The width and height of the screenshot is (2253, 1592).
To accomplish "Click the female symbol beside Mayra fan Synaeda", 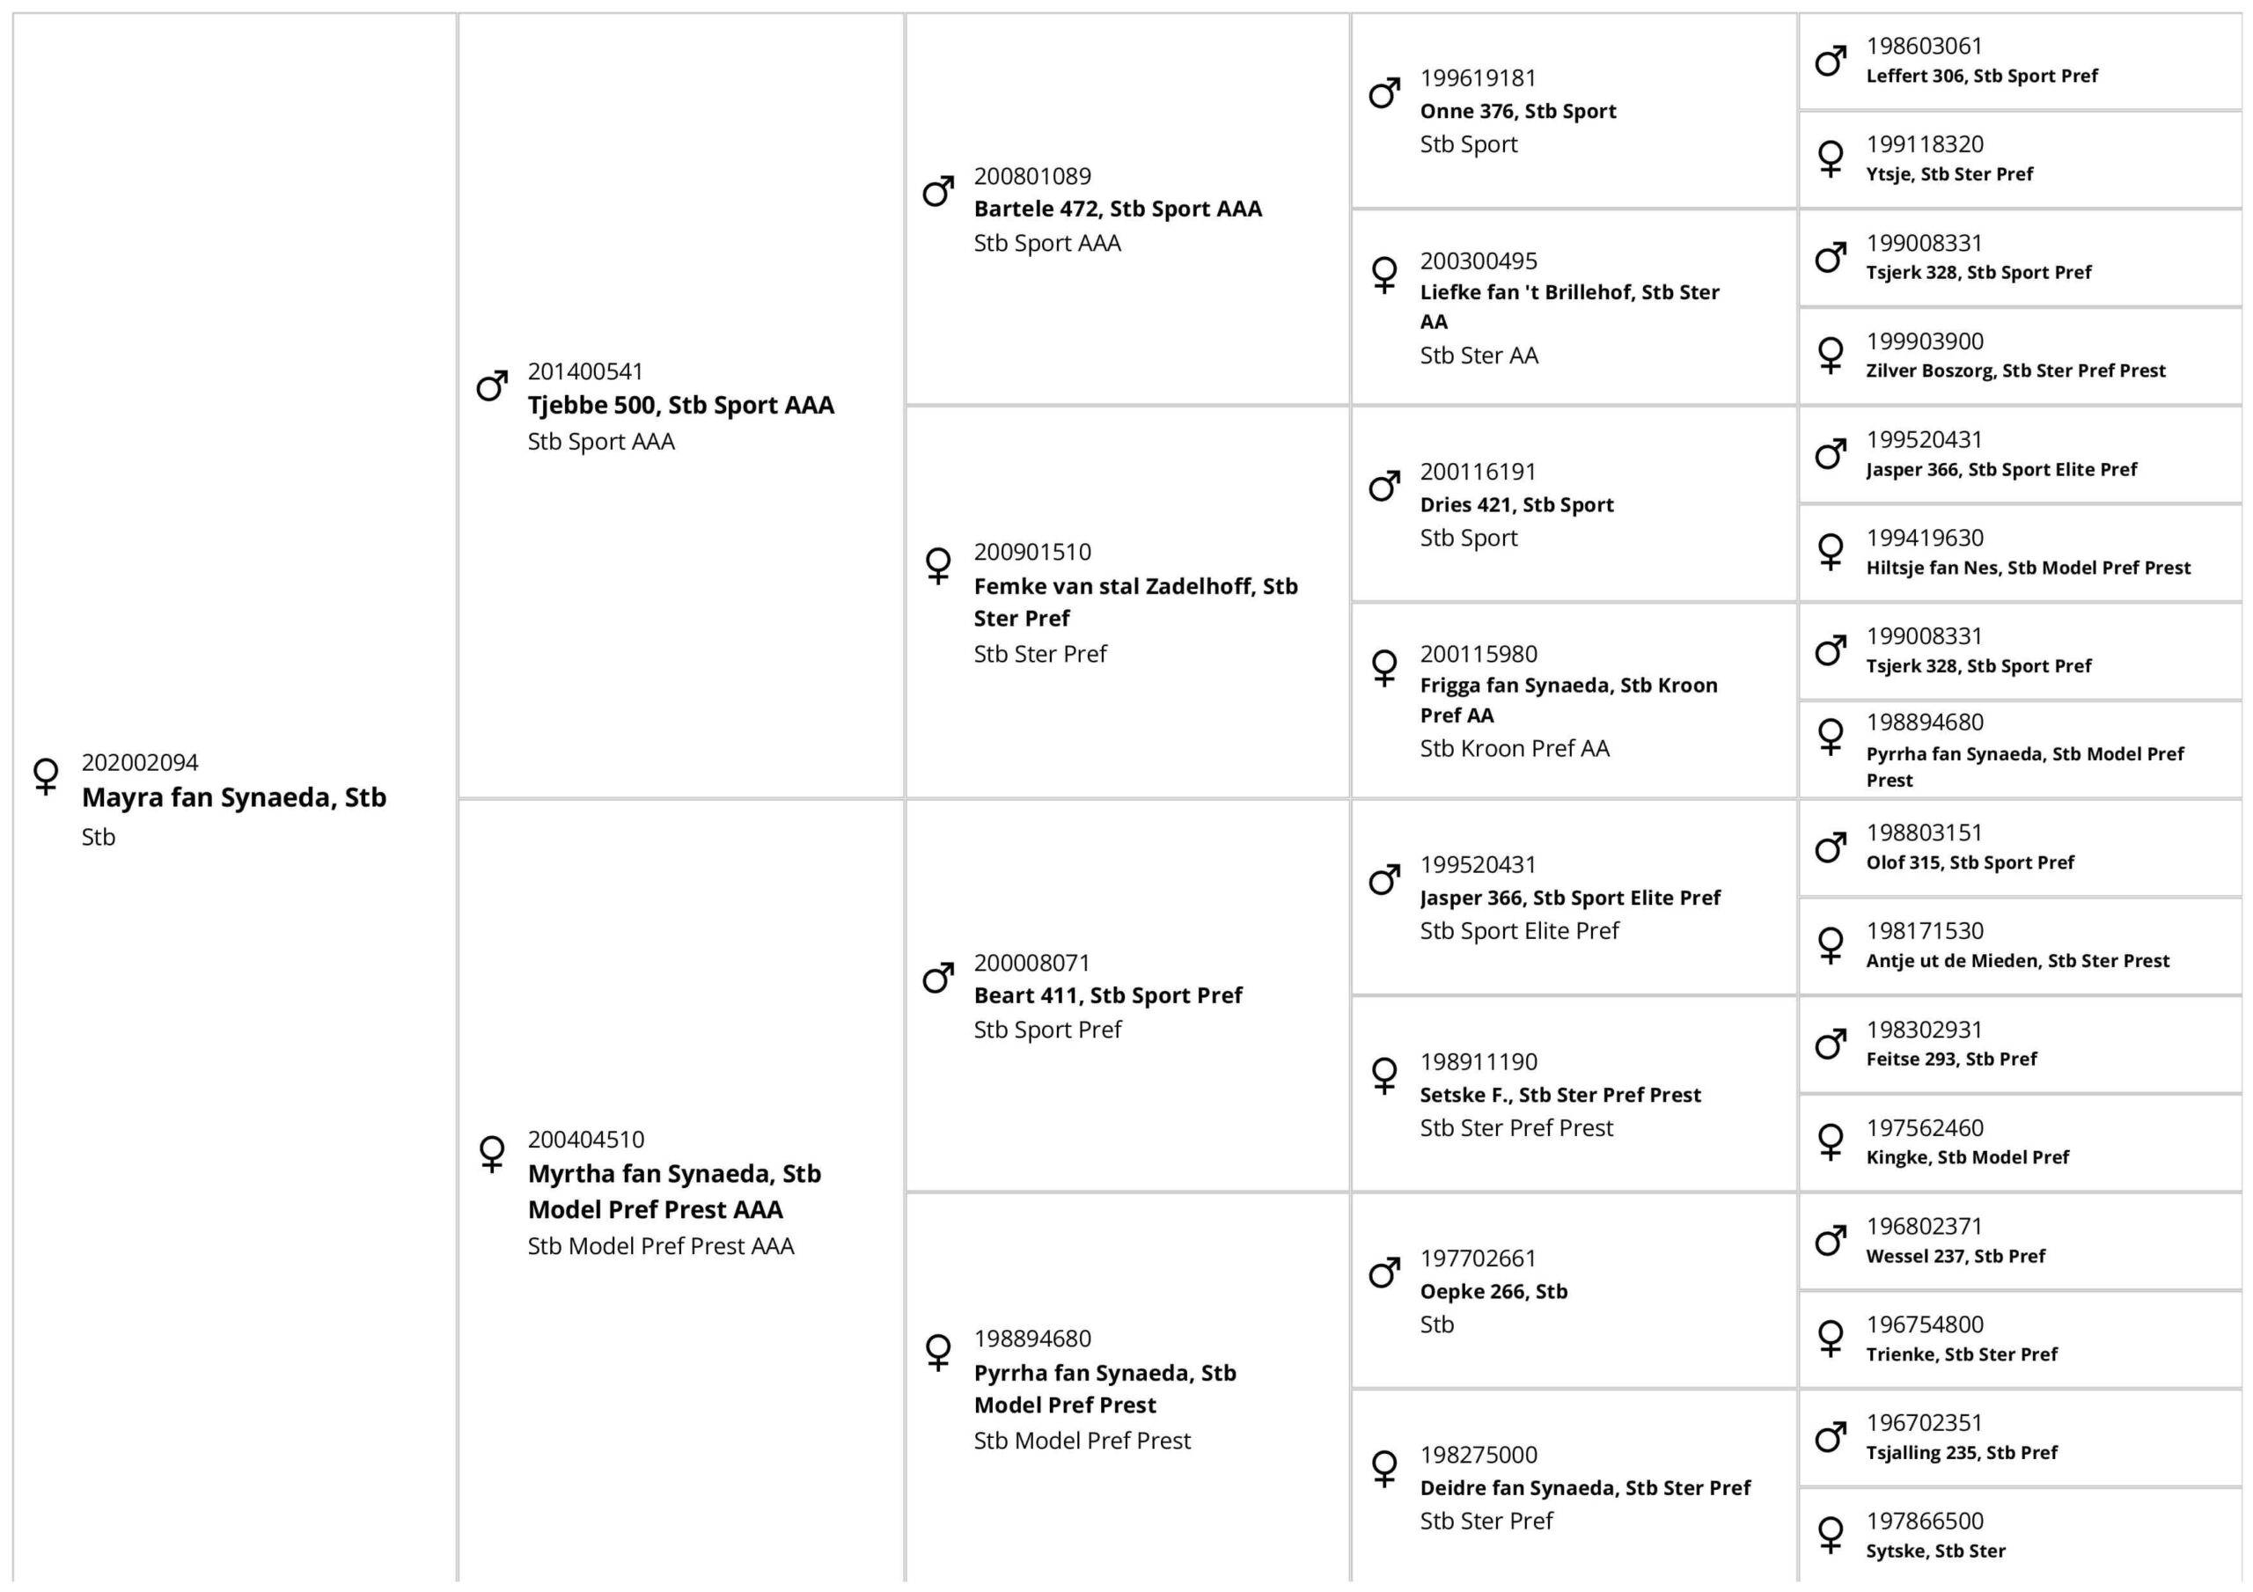I will tap(46, 775).
